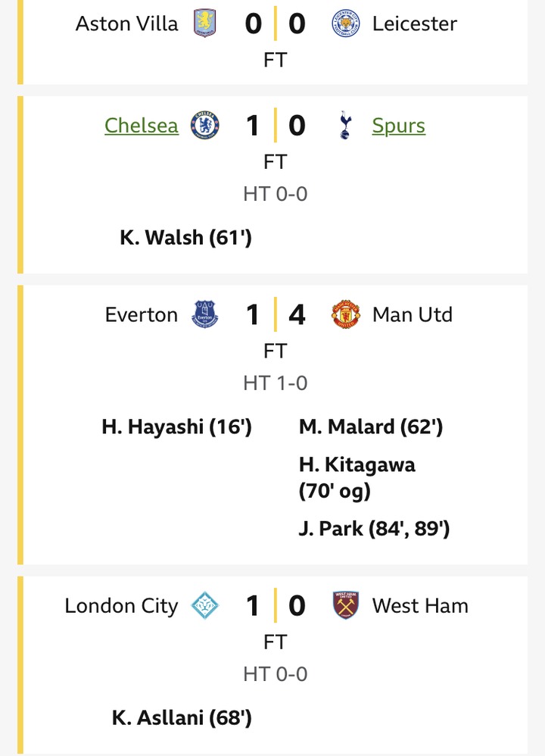Click K. Asllani 68' goal scorer
The width and height of the screenshot is (545, 756).
click(182, 718)
